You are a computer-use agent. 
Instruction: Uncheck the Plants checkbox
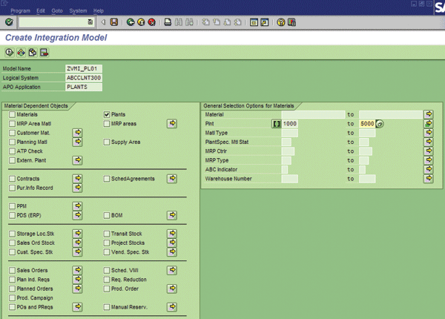[x=107, y=115]
